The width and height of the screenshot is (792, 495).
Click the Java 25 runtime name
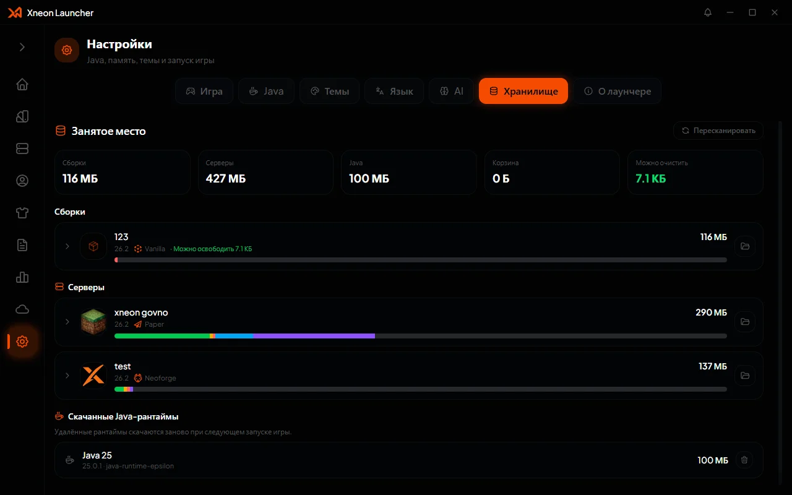click(97, 455)
